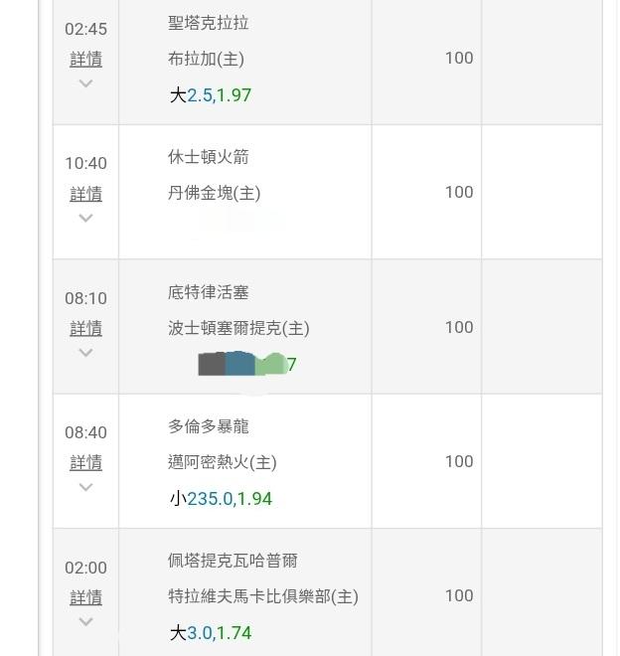The height and width of the screenshot is (656, 620).
Task: Select the 聖塔克拉拉 team name
Action: click(x=209, y=23)
